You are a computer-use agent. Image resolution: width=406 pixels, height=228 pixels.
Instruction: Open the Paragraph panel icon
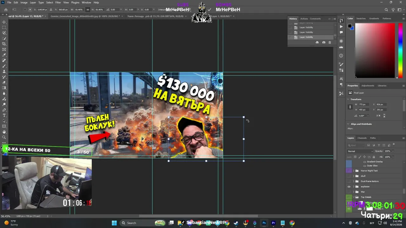341,85
